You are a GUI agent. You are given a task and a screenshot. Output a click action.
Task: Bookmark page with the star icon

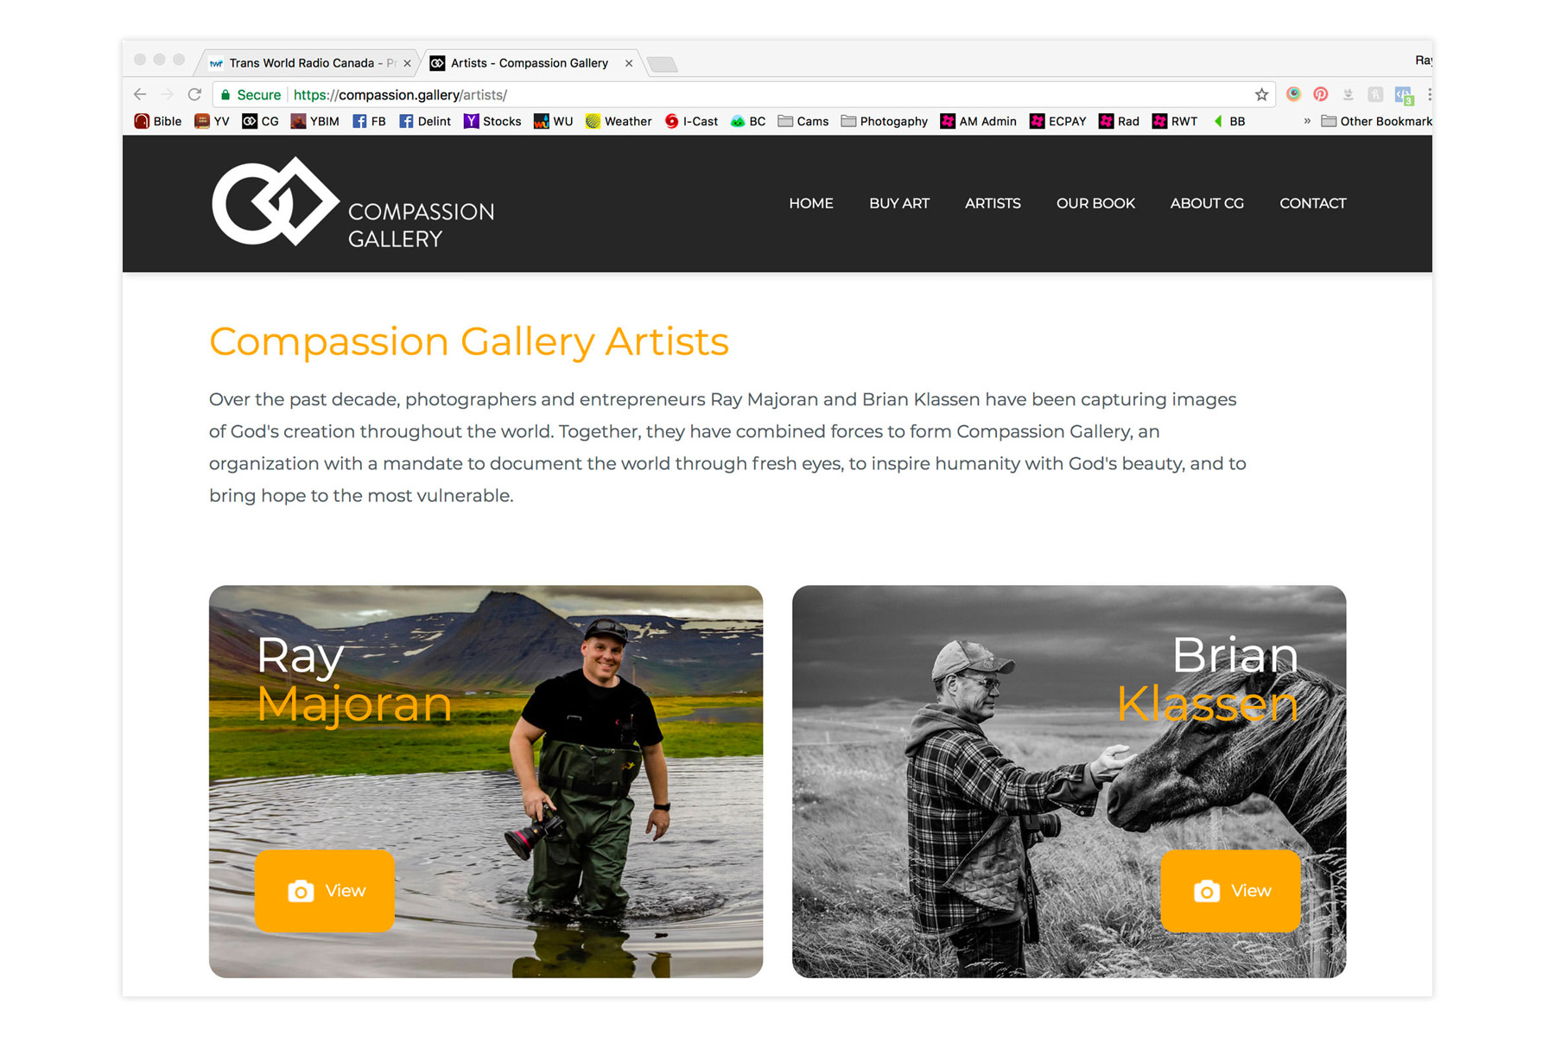point(1261,95)
